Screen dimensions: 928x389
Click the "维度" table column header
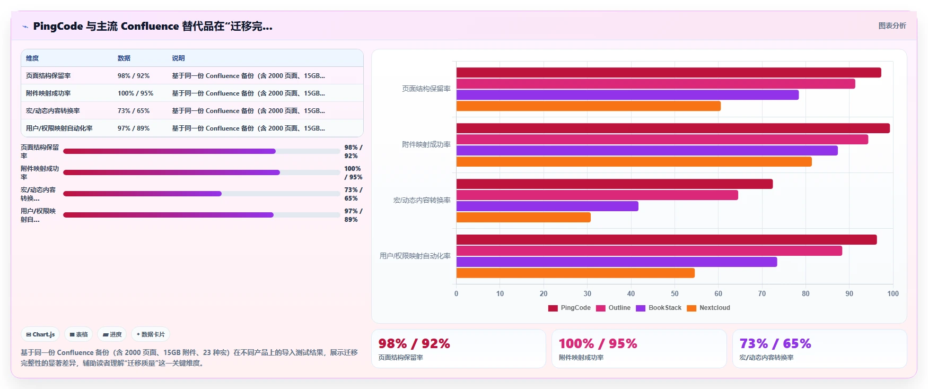click(x=32, y=58)
